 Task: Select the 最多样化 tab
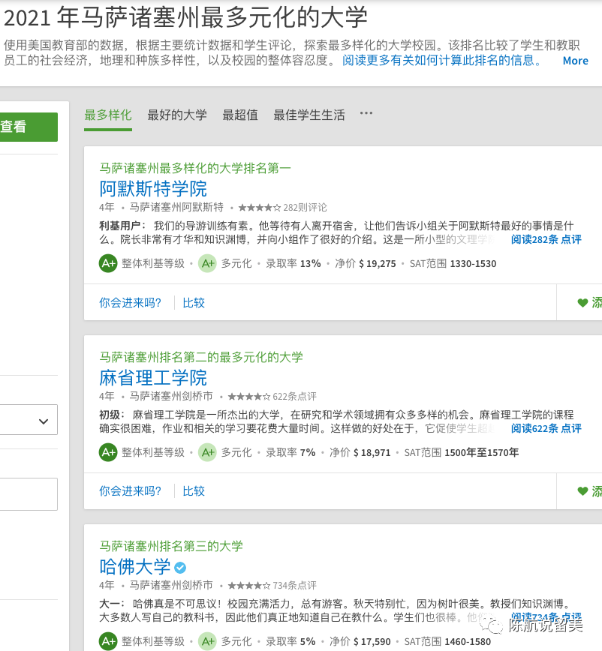coord(108,115)
